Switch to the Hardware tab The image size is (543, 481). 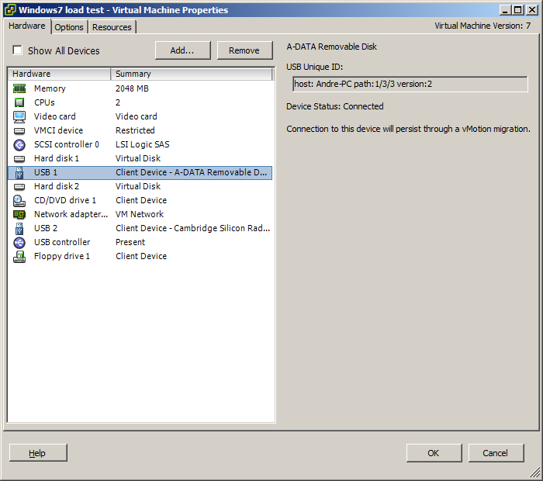coord(27,26)
